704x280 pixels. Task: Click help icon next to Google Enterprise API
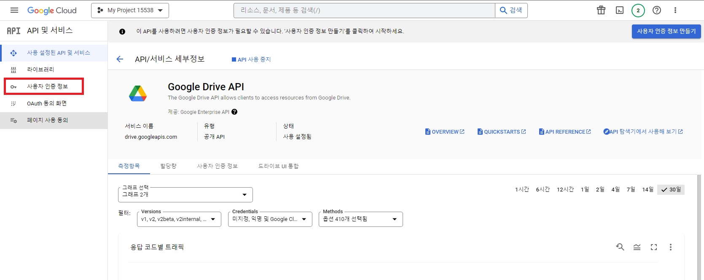pyautogui.click(x=234, y=112)
